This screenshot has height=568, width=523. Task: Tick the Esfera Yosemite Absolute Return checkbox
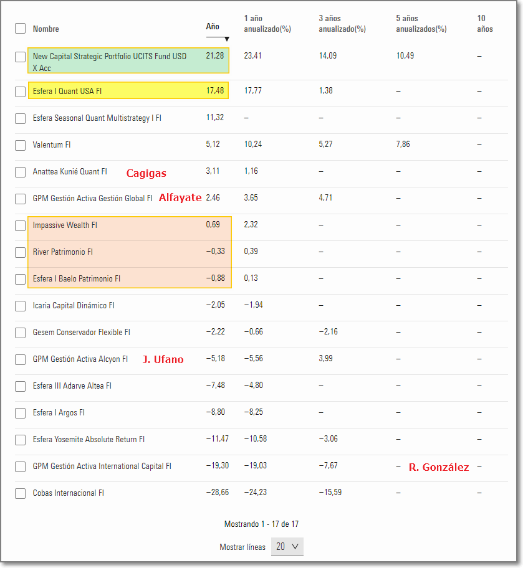click(21, 440)
